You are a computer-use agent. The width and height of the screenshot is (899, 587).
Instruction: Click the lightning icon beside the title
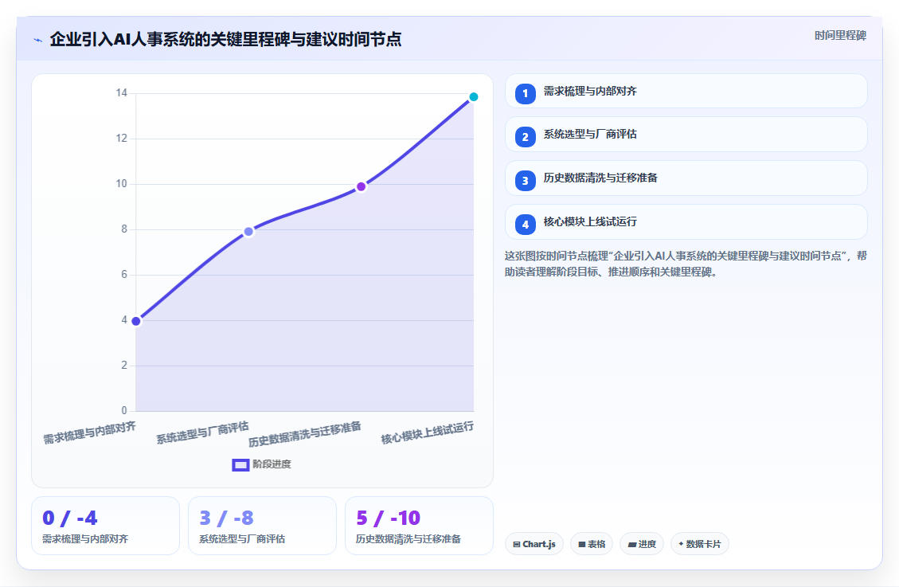pyautogui.click(x=38, y=40)
